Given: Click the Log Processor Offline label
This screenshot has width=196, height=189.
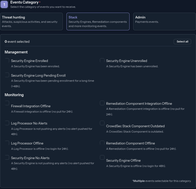Looking at the screenshot, I should (x=27, y=143).
